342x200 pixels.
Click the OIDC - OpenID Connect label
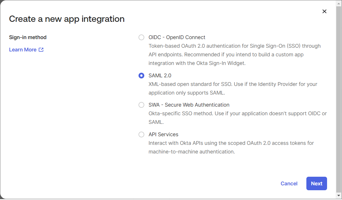[x=177, y=37]
